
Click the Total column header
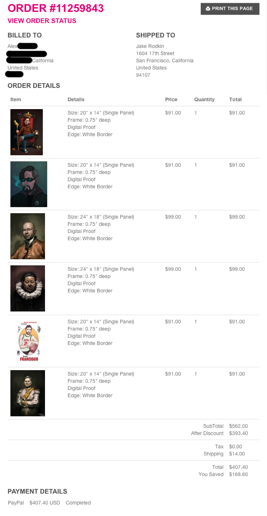point(235,99)
